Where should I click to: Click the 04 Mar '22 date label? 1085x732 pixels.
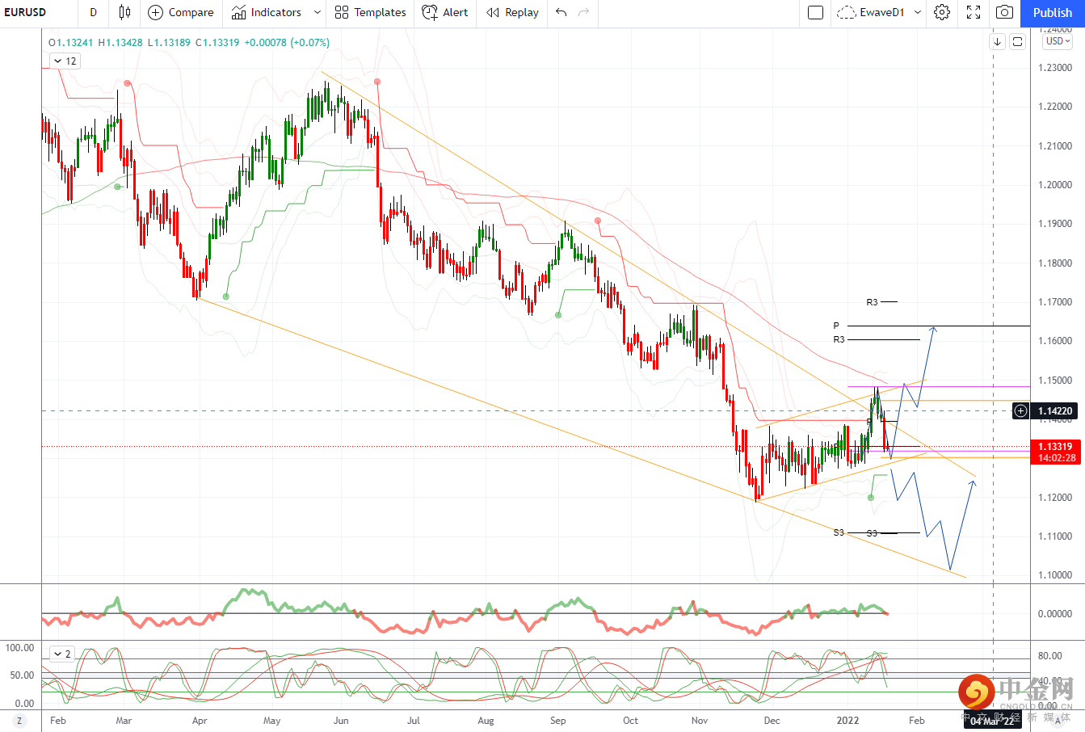point(992,721)
